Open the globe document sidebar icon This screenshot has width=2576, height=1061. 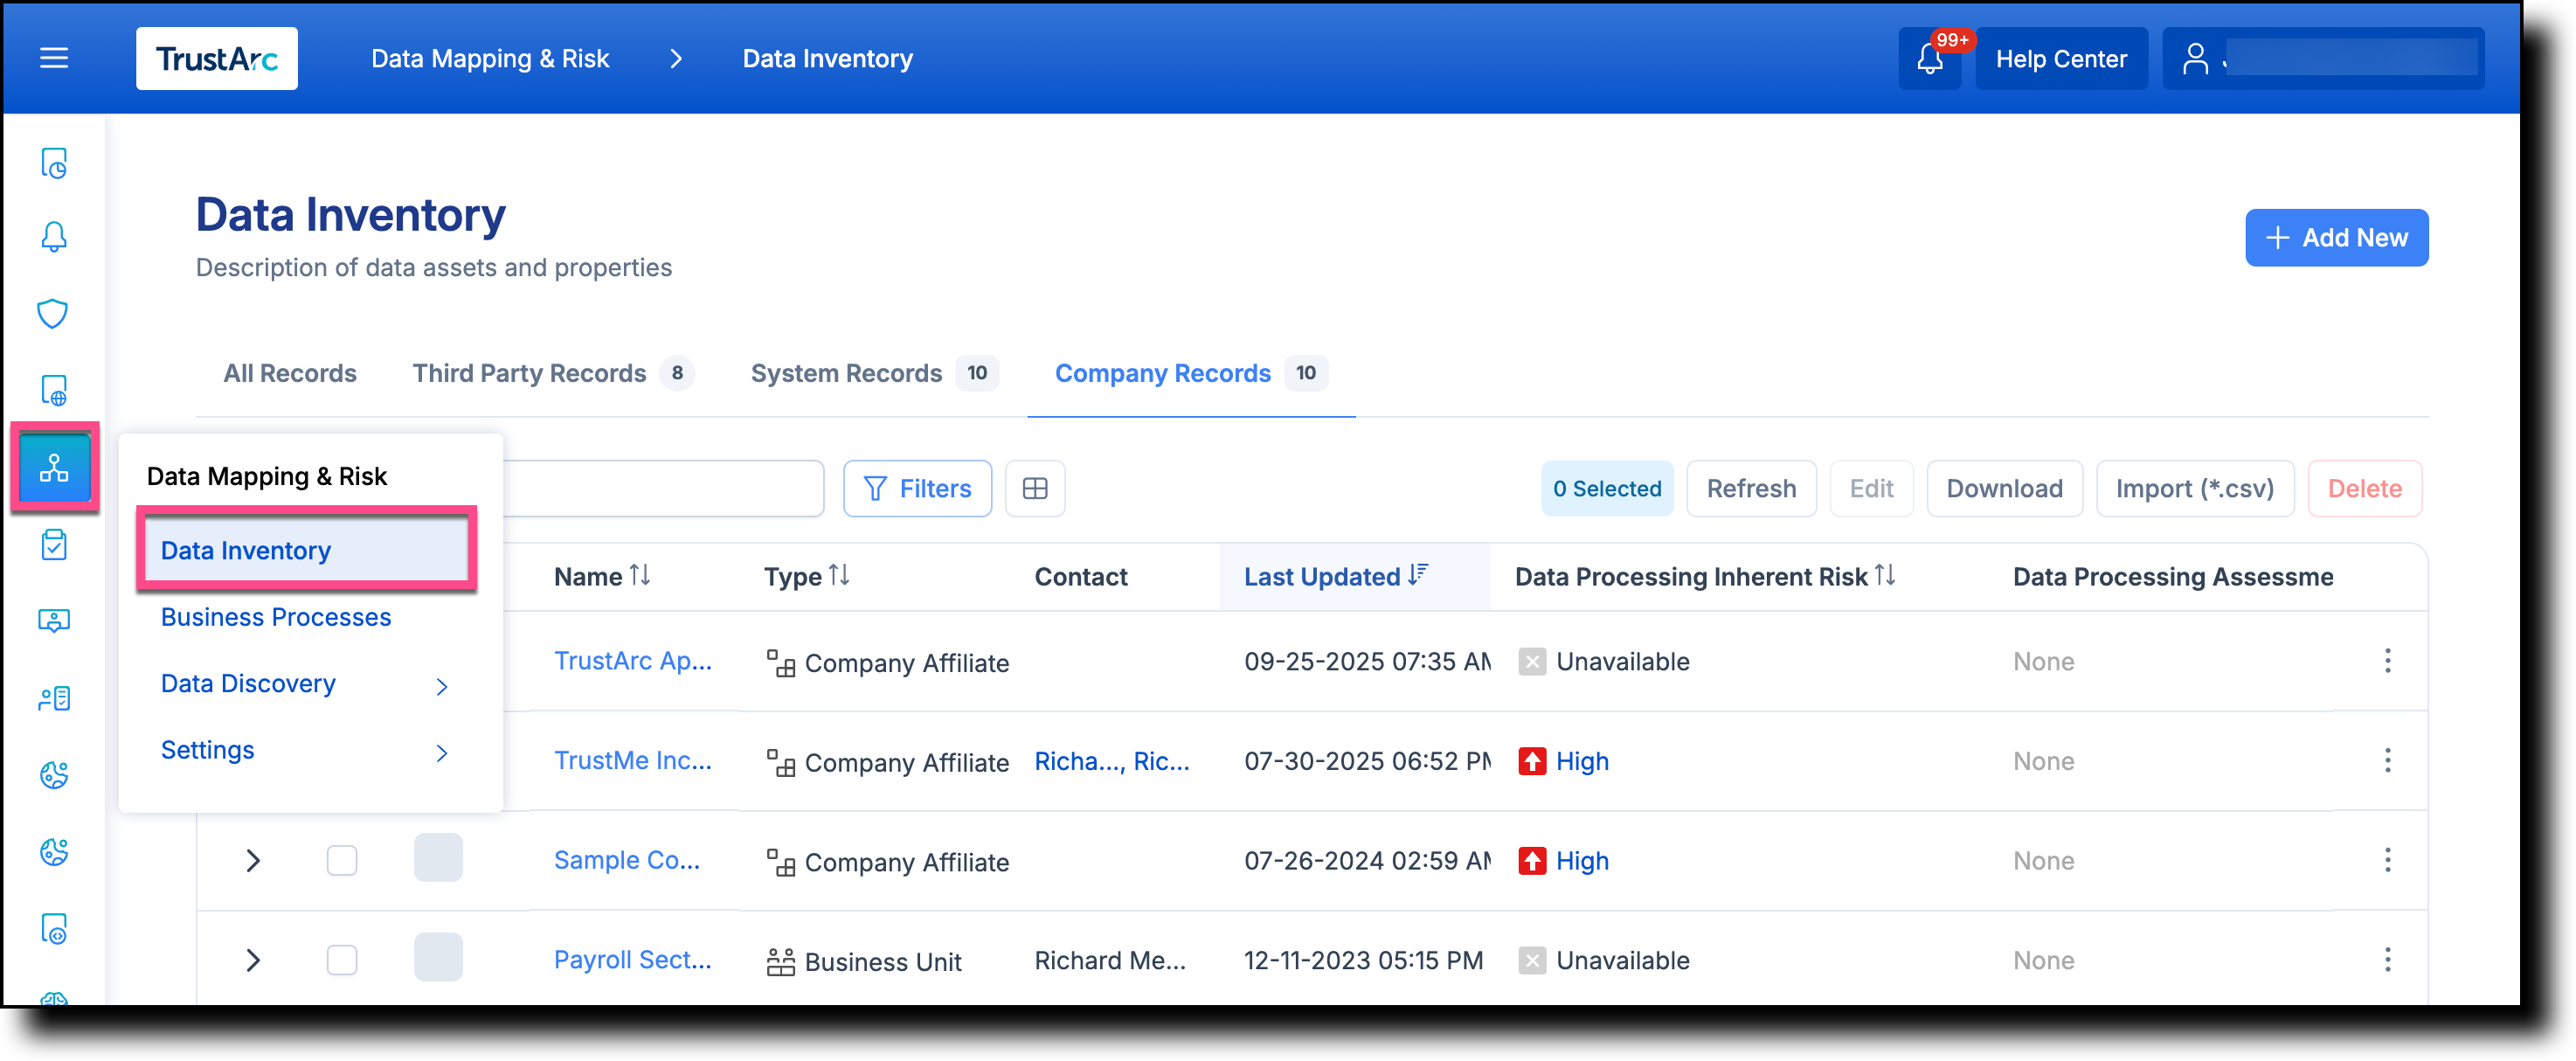point(54,391)
